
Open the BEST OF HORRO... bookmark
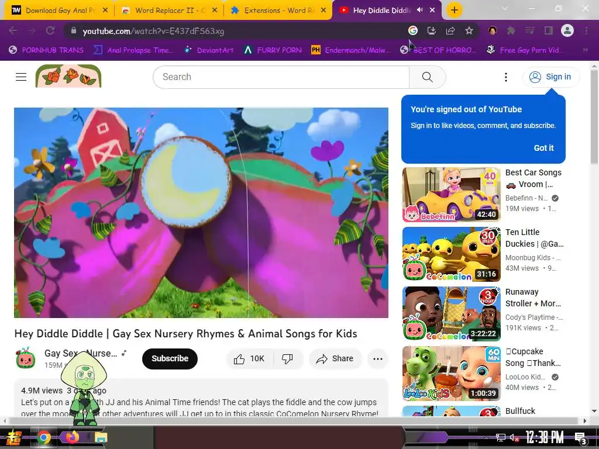pos(438,50)
